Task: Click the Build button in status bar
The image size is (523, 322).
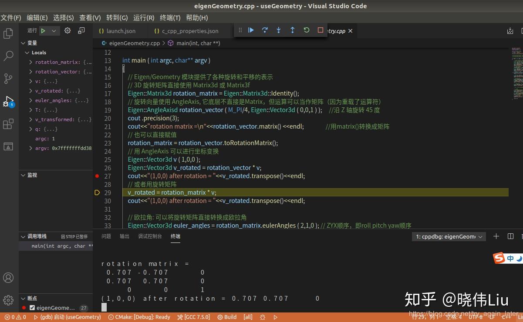Action: [226, 317]
